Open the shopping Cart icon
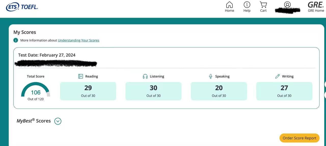Viewport: 326px width, 146px height. (263, 5)
